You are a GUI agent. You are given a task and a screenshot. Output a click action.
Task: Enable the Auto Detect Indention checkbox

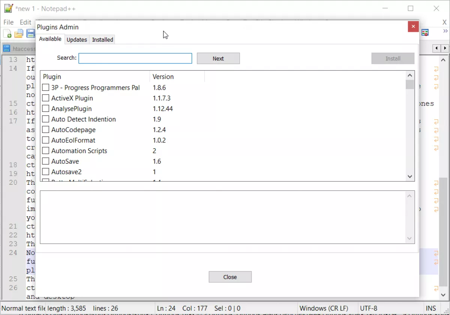(45, 119)
